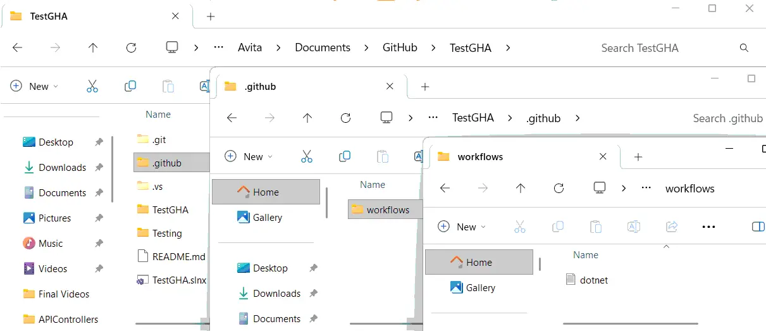766x331 pixels.
Task: Select the TestGHA.slnx file
Action: pyautogui.click(x=172, y=280)
